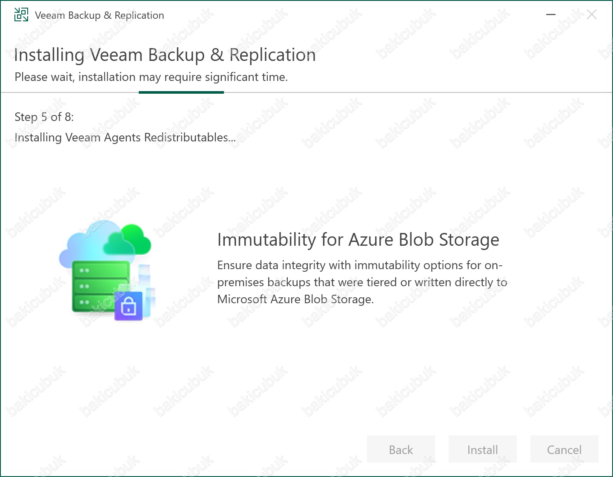Click the Install button

tap(482, 449)
